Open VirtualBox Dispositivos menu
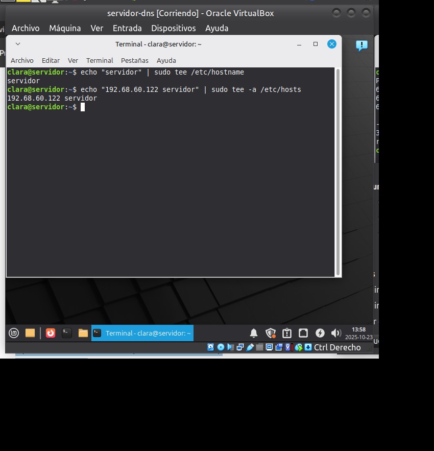 click(x=173, y=28)
